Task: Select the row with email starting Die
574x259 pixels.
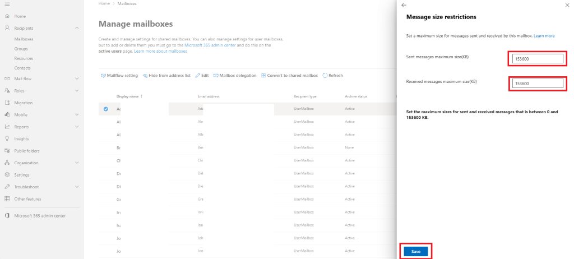Action: (x=247, y=186)
